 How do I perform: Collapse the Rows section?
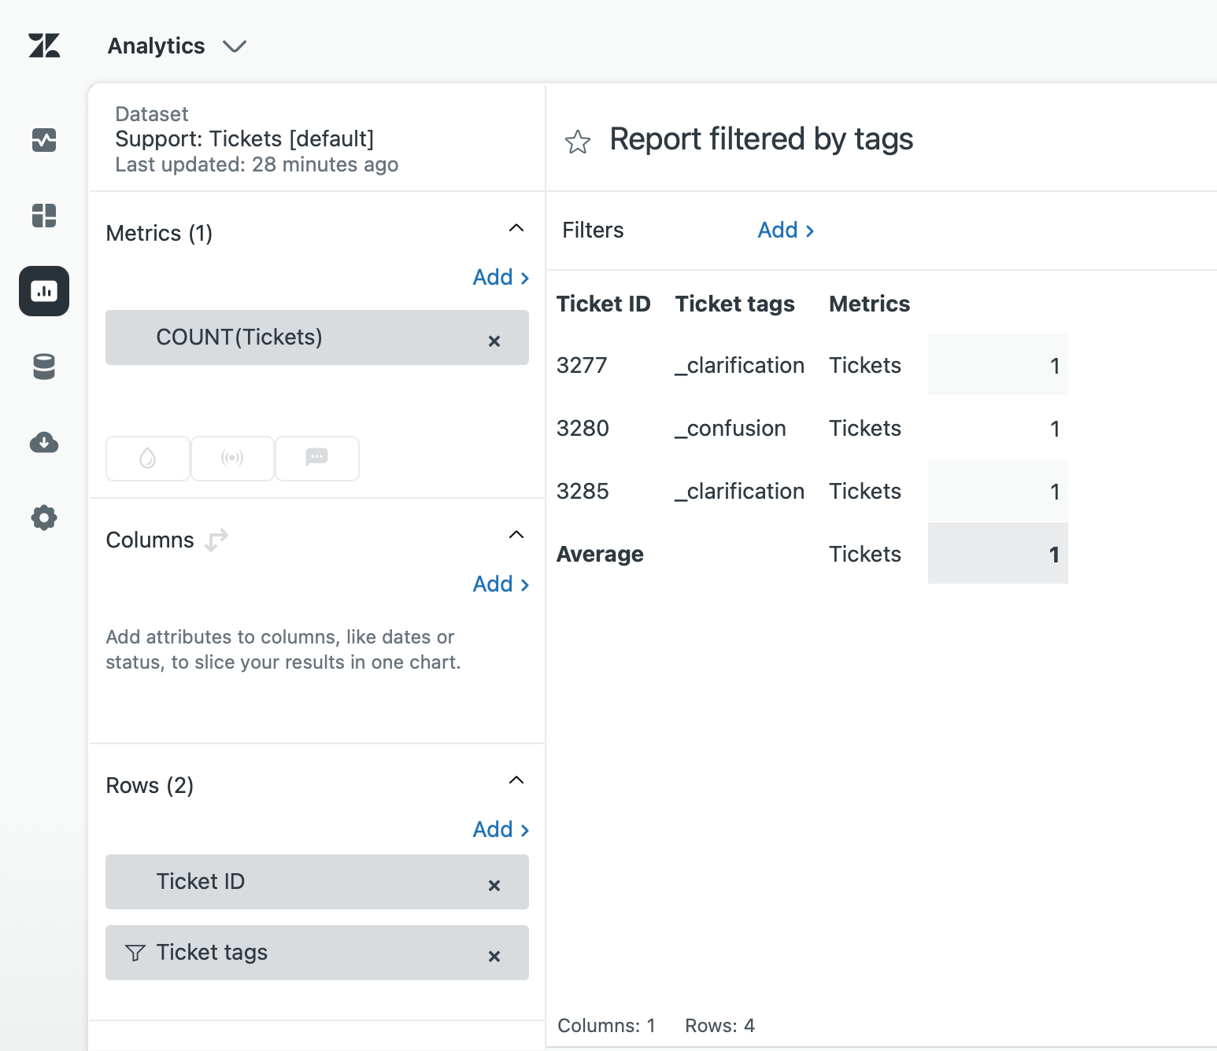coord(516,780)
